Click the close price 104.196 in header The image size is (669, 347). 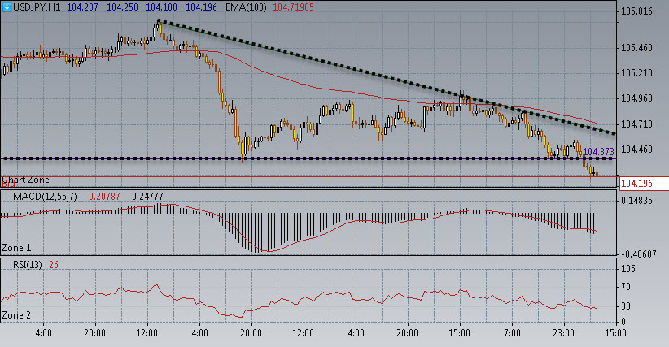(201, 7)
